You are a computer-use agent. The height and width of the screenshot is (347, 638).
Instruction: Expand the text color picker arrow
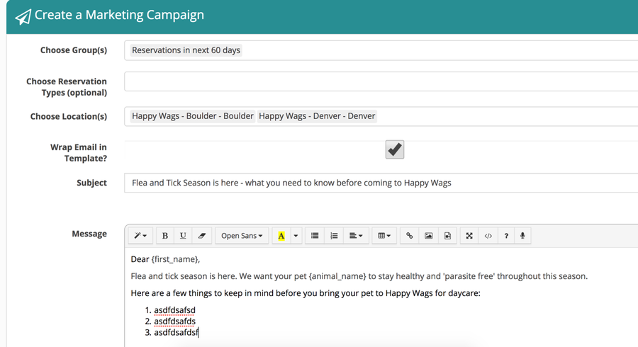[296, 236]
